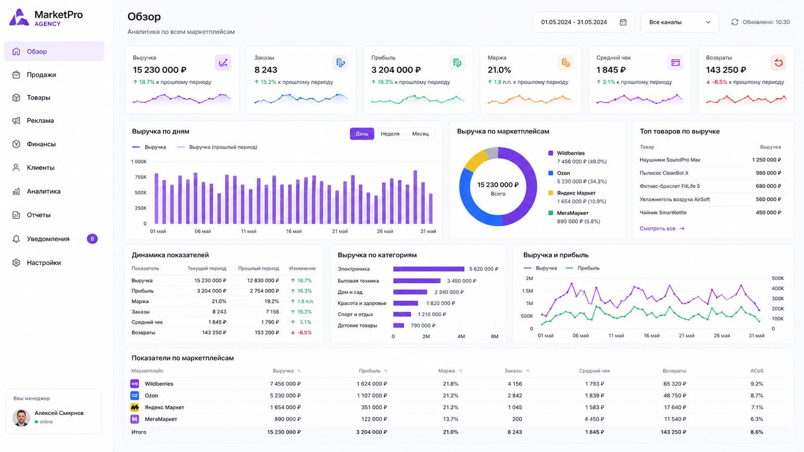Click Алексей Смирнов avatar photo

pyautogui.click(x=21, y=418)
